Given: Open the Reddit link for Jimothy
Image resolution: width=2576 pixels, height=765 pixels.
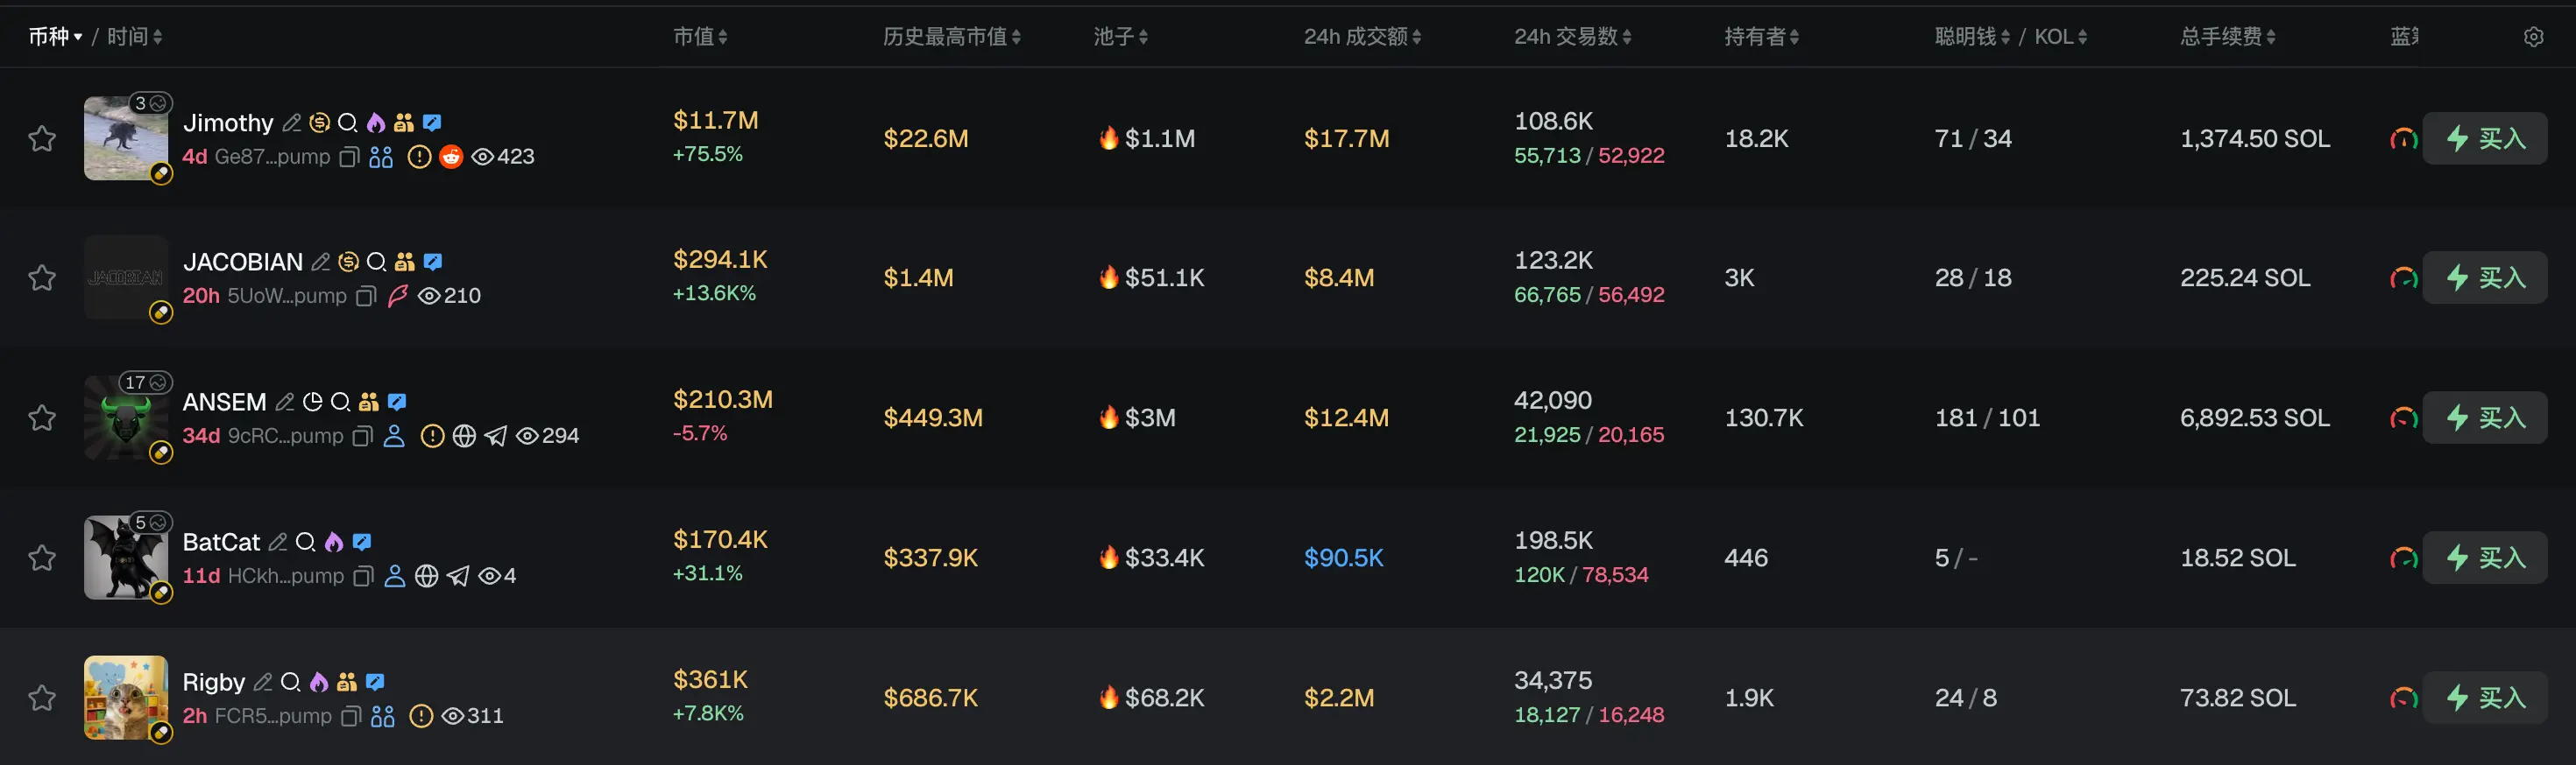Looking at the screenshot, I should 451,157.
